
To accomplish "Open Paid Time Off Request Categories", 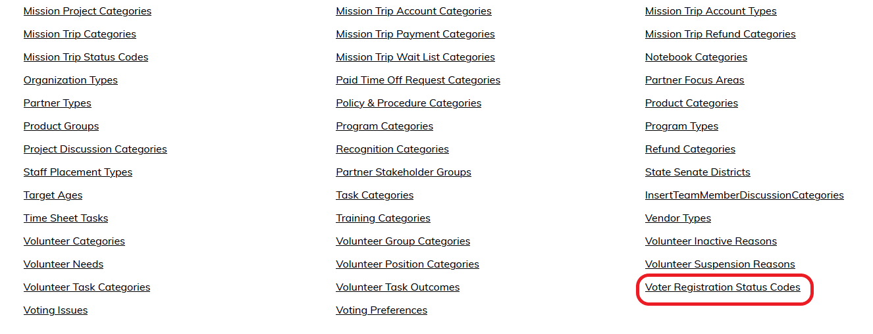I will (x=418, y=80).
